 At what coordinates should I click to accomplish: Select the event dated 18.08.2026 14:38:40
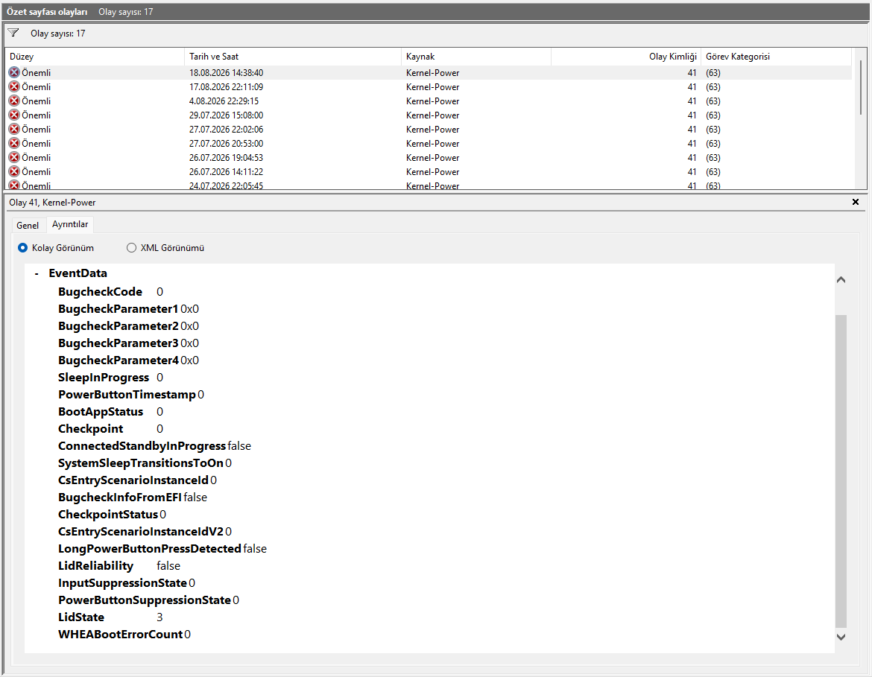click(x=429, y=72)
